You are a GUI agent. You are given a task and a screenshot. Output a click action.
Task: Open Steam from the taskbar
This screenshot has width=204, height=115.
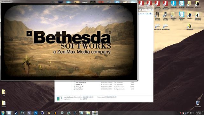point(16,113)
